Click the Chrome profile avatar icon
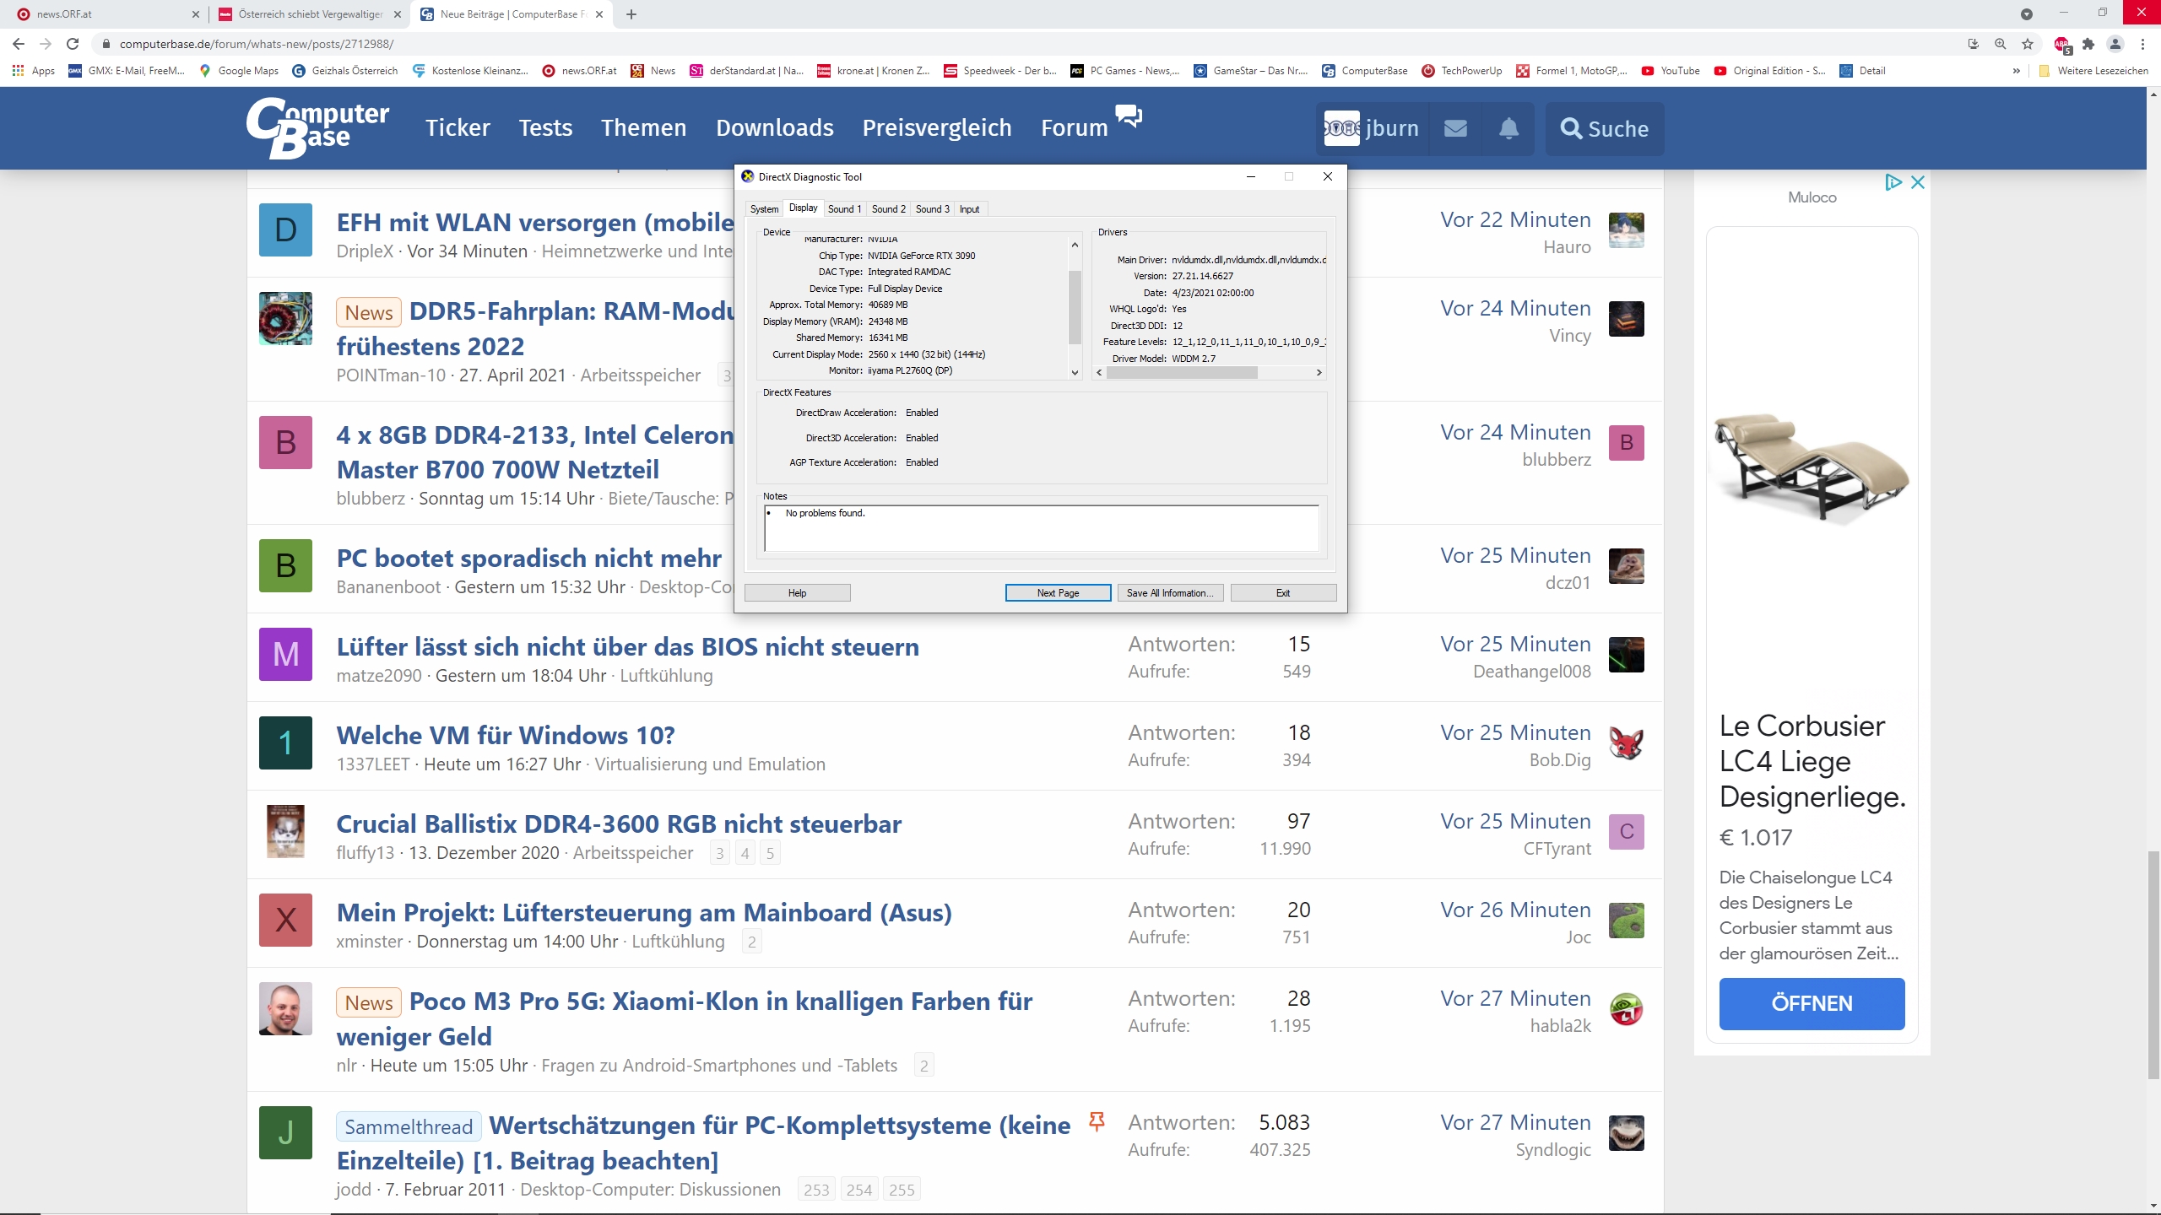Screen dimensions: 2161x1215 click(2115, 44)
